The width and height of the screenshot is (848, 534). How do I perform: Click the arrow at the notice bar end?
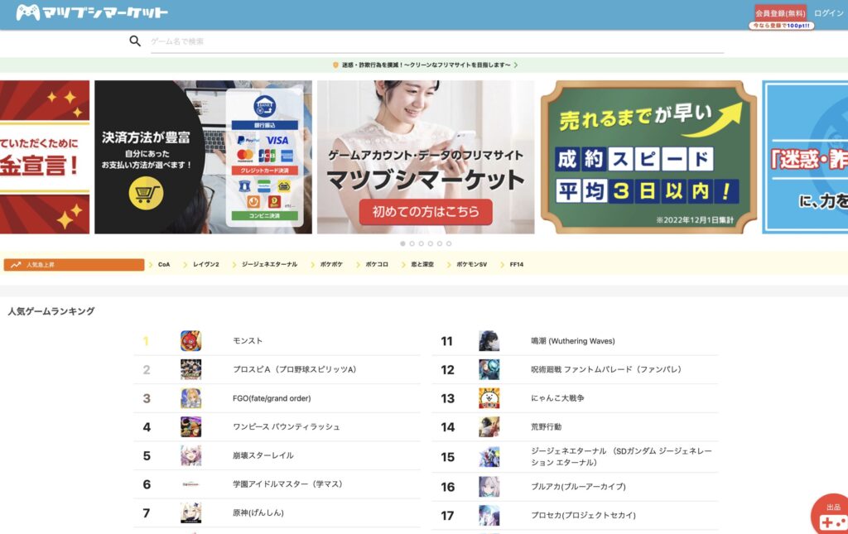(x=516, y=65)
